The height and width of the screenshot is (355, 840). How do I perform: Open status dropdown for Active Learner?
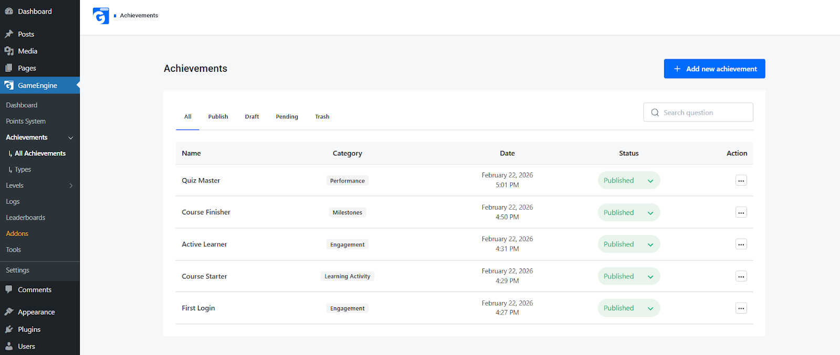tap(628, 244)
